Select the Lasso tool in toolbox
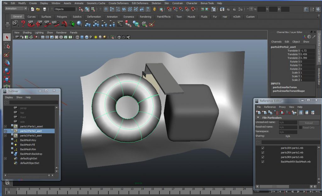 (7, 46)
